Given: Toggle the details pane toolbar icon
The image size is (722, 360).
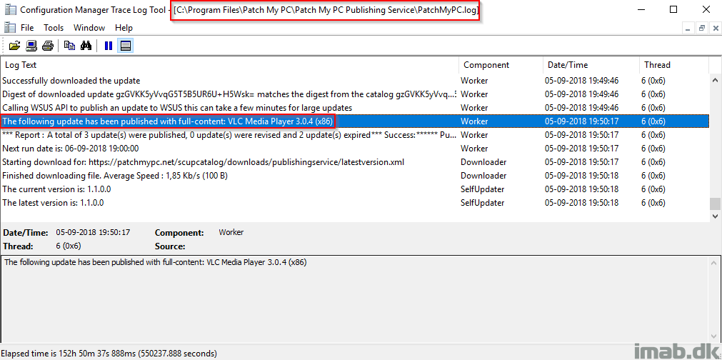Looking at the screenshot, I should pyautogui.click(x=125, y=46).
